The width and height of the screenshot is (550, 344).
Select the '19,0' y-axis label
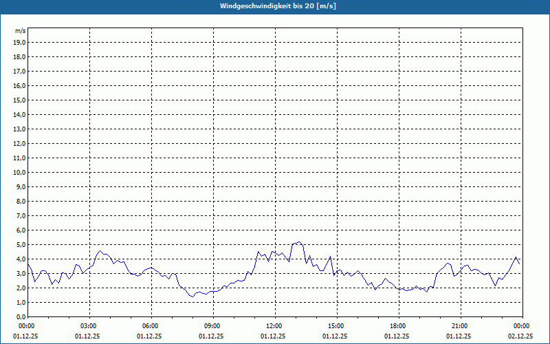(x=19, y=43)
